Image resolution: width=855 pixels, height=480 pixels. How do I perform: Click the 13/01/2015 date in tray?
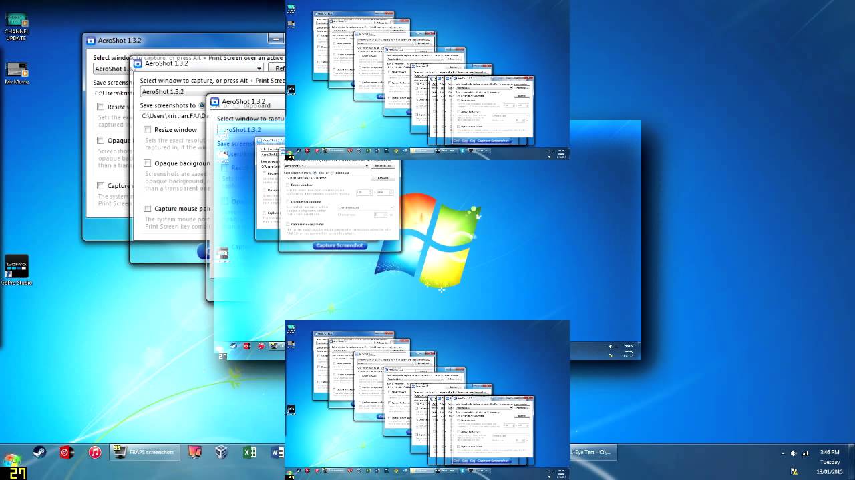coord(830,472)
